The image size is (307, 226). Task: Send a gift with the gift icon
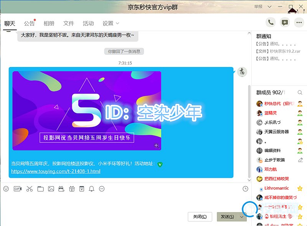click(72, 189)
